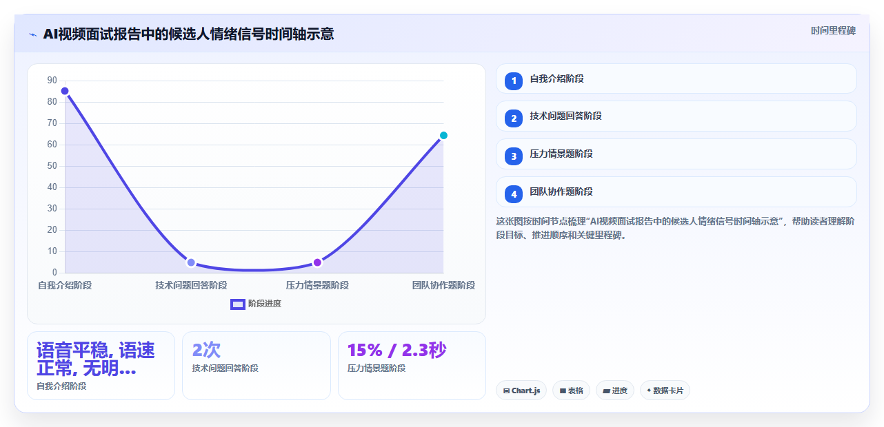Click x-axis label 团队协作题阶段
The height and width of the screenshot is (427, 884).
(443, 285)
